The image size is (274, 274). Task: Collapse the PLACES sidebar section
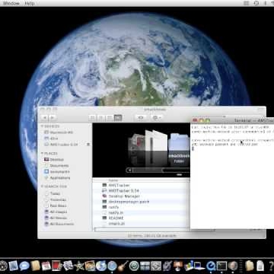(x=42, y=154)
